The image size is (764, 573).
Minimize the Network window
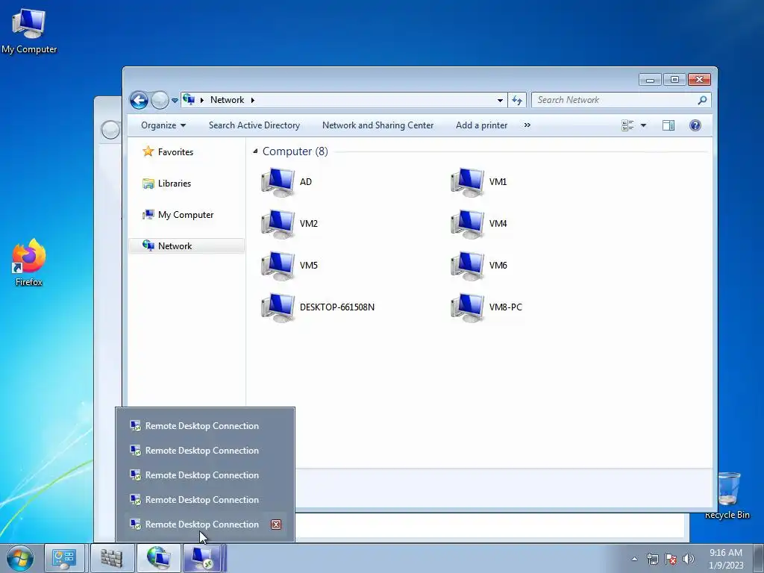point(650,79)
